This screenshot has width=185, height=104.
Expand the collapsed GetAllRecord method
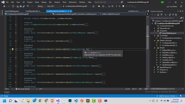point(16,41)
